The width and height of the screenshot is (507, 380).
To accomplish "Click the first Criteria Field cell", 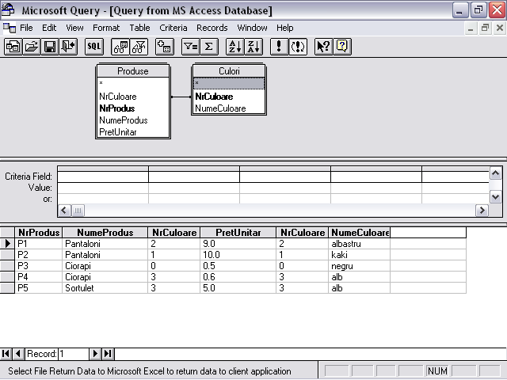I will point(103,177).
